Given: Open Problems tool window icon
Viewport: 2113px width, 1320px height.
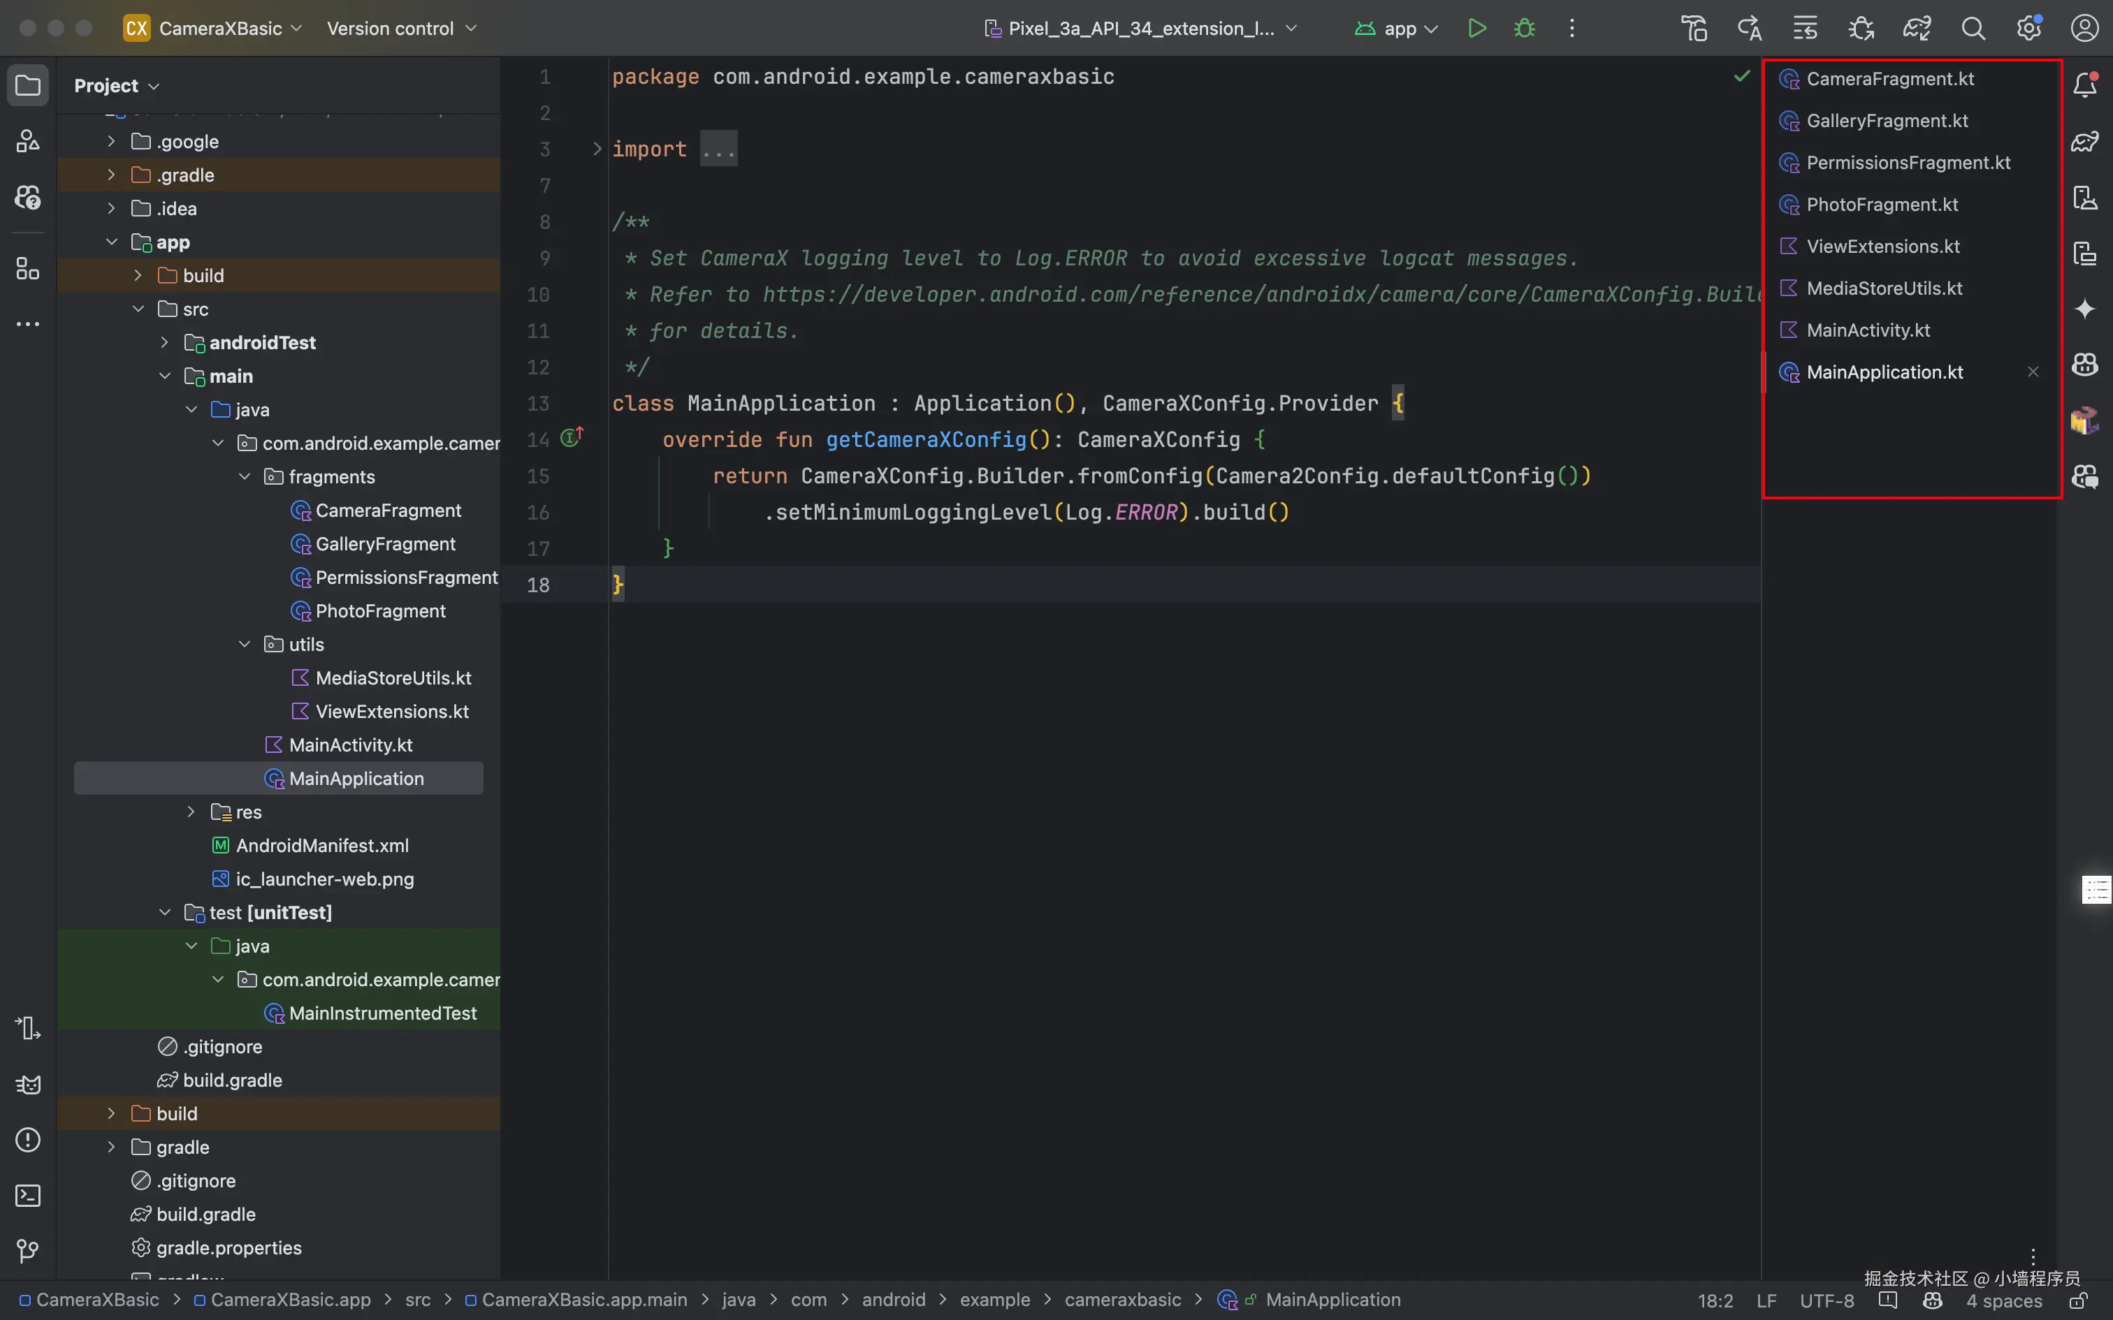Looking at the screenshot, I should point(28,1139).
